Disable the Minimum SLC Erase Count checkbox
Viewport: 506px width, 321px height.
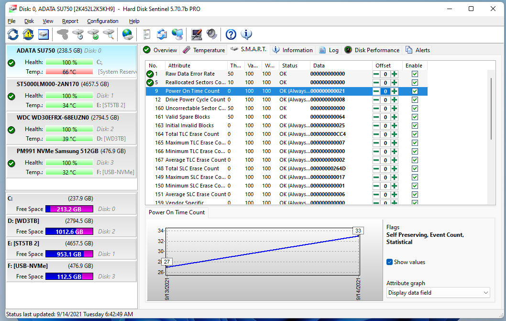(415, 186)
